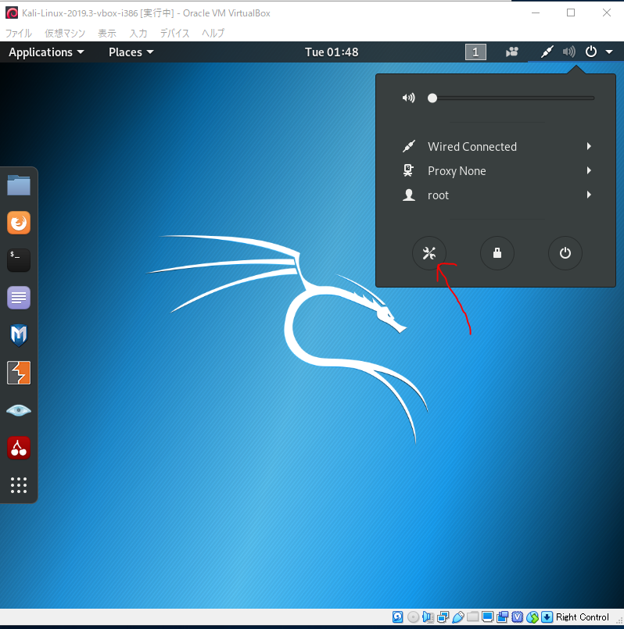Open the Places menu

point(131,52)
